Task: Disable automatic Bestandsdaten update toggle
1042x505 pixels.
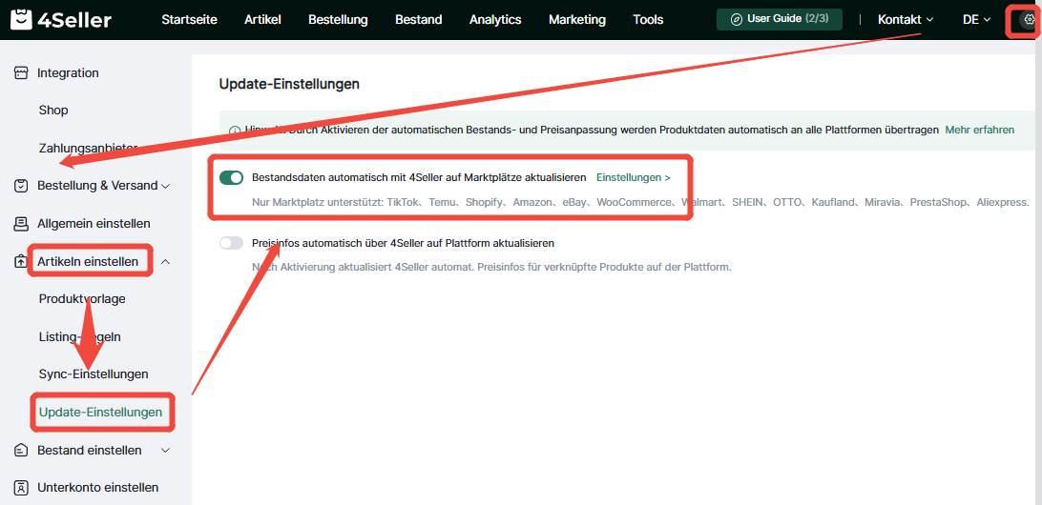Action: [x=231, y=178]
